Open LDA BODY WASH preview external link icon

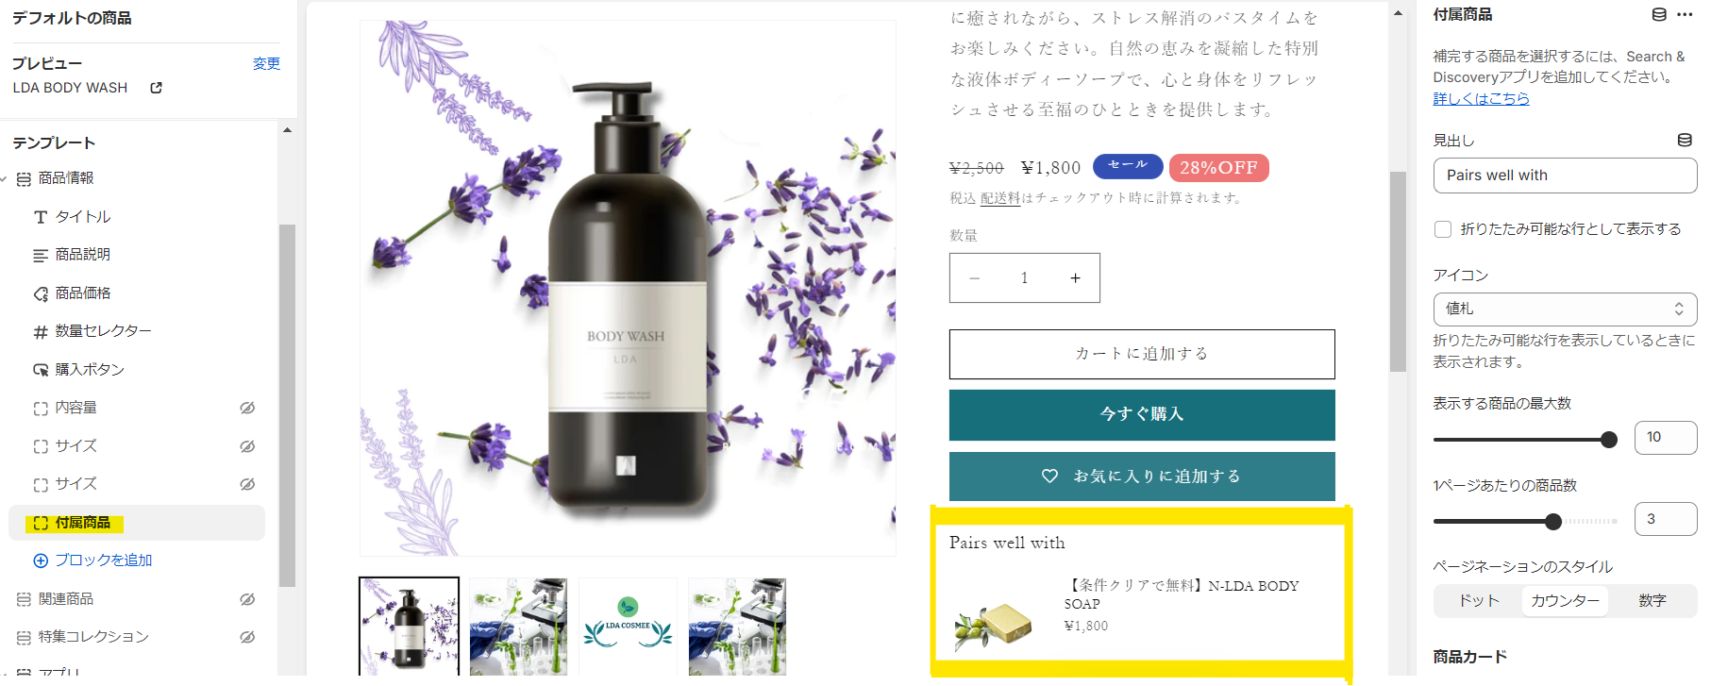157,88
